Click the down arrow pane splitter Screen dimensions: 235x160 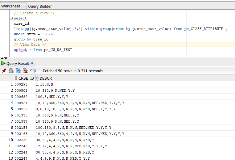(6, 58)
